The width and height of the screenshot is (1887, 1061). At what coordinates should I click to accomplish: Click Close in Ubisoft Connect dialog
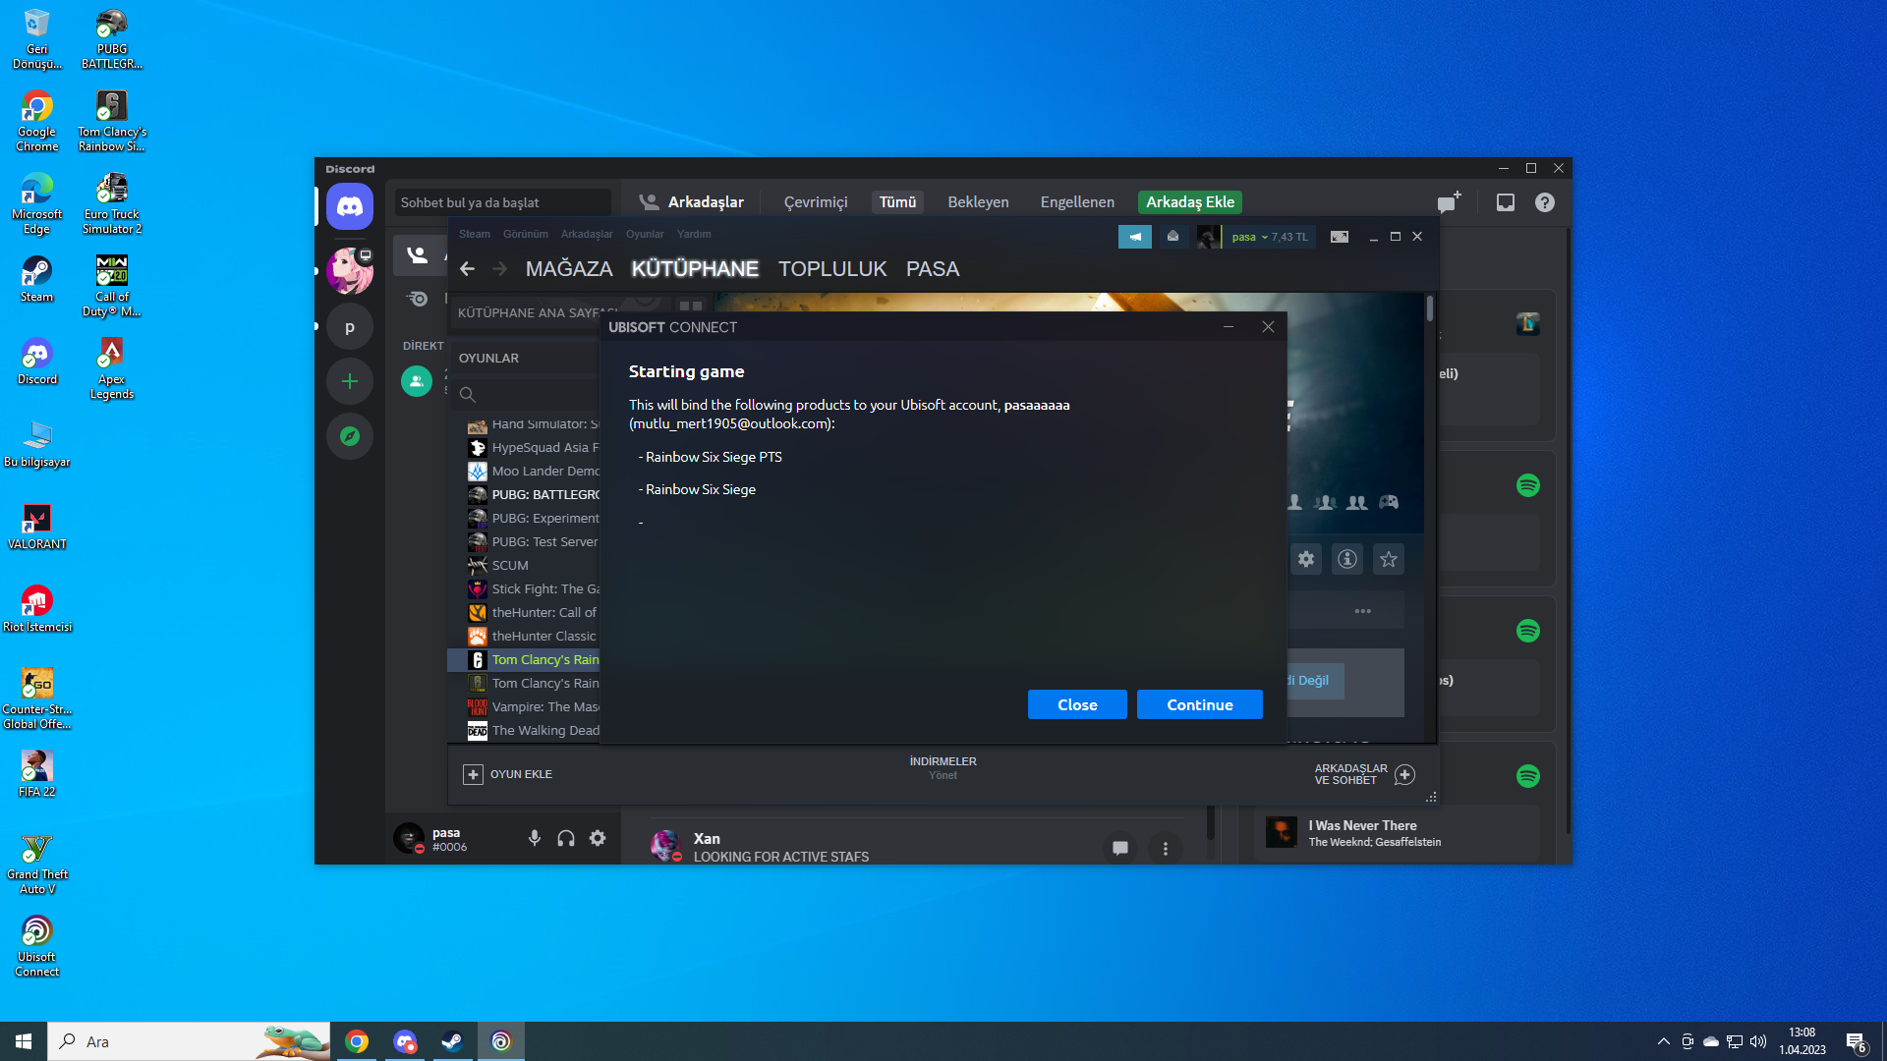click(x=1077, y=704)
